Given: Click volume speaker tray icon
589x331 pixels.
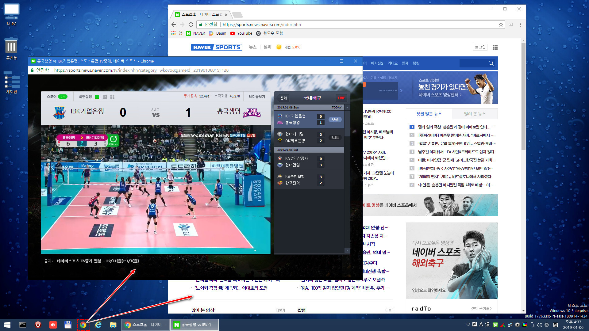Looking at the screenshot, I should click(x=540, y=325).
